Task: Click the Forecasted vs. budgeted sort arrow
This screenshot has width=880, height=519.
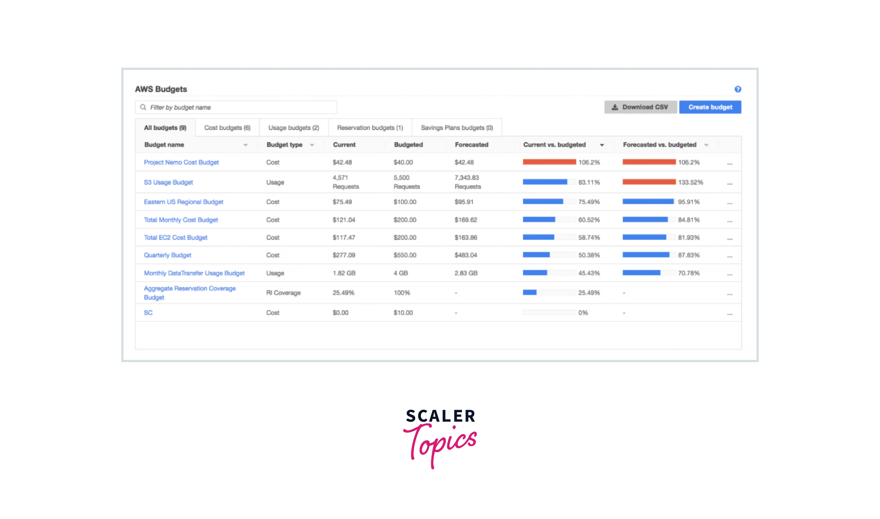Action: tap(706, 145)
